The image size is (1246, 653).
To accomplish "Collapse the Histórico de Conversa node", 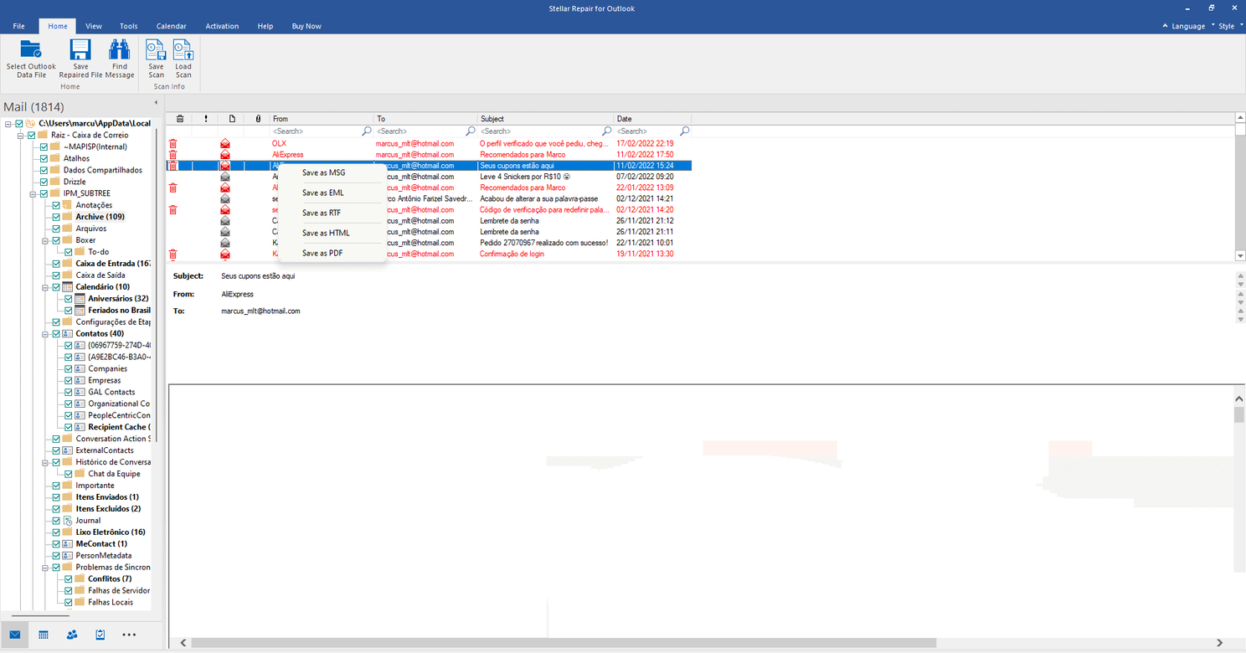I will click(45, 462).
